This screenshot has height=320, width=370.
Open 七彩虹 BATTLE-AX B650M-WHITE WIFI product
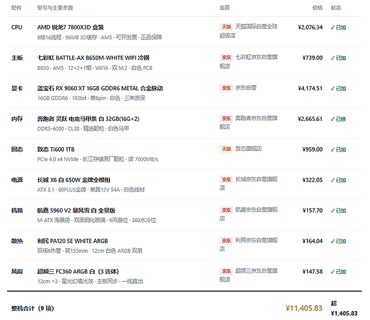93,58
